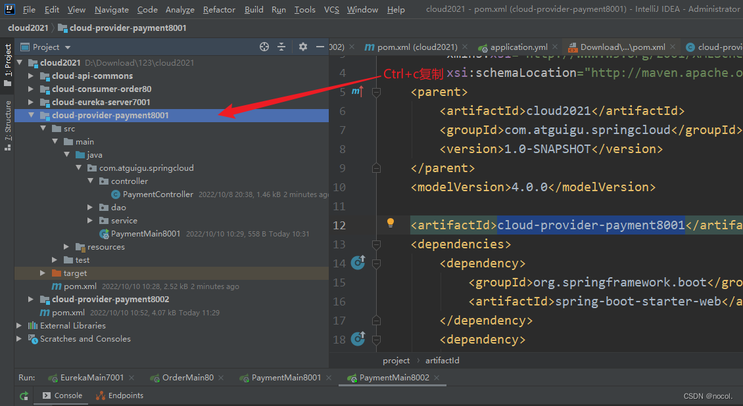Expand the target folder
Image resolution: width=743 pixels, height=406 pixels.
point(43,273)
